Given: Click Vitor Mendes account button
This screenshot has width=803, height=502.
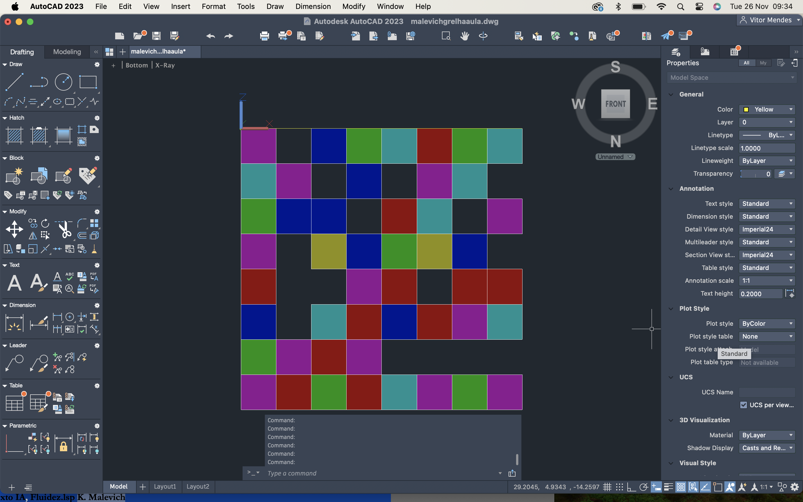Looking at the screenshot, I should point(769,20).
